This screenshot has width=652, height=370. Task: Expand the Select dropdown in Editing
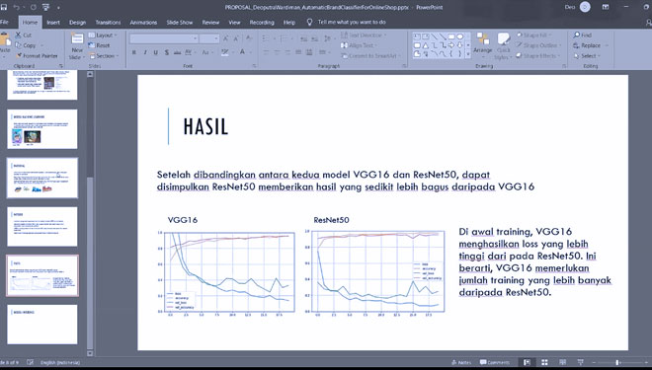[x=587, y=55]
